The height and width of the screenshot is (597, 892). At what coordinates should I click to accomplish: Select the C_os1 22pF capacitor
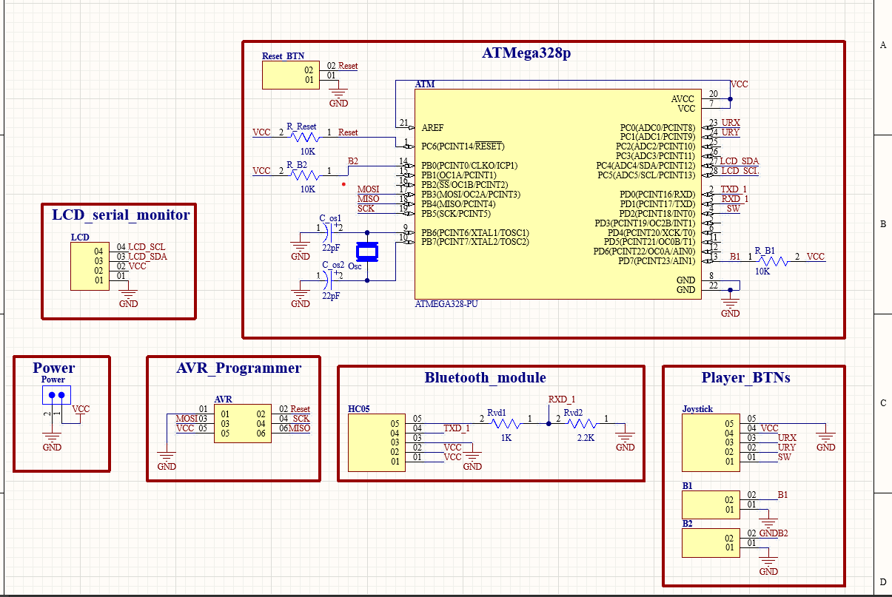pyautogui.click(x=328, y=232)
